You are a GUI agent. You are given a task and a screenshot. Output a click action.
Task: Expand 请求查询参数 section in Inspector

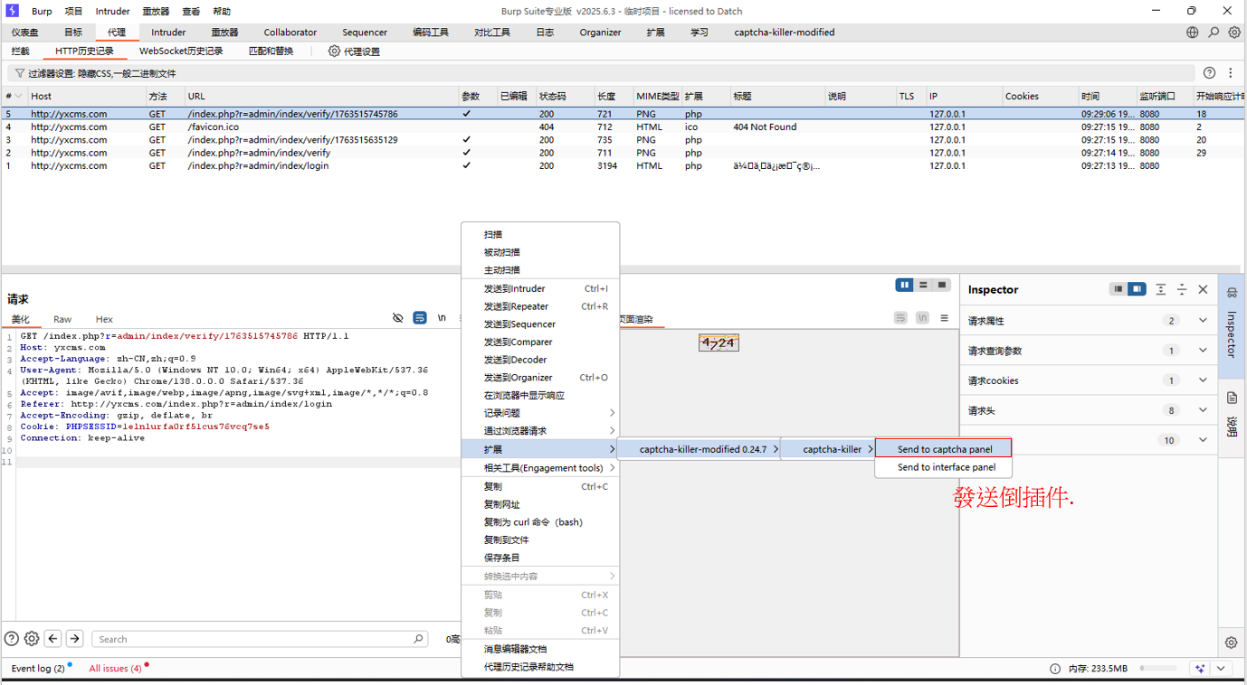1203,350
